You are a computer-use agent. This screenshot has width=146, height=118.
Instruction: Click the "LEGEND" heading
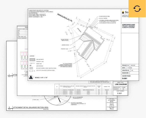tap(32, 56)
